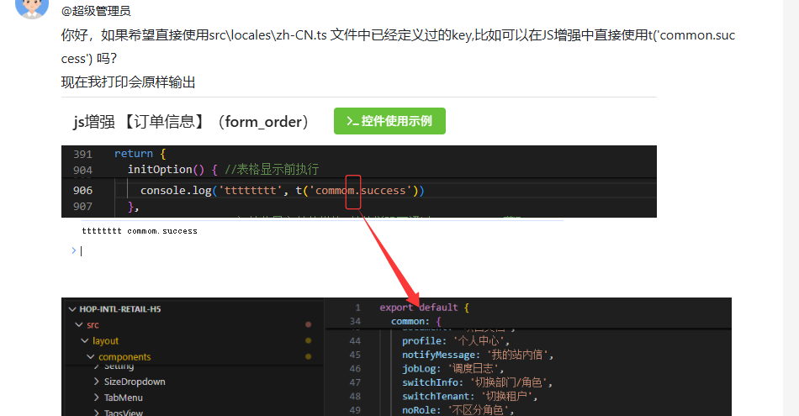This screenshot has height=416, width=799.
Task: Click the @超级管理员 mention
Action: [95, 11]
